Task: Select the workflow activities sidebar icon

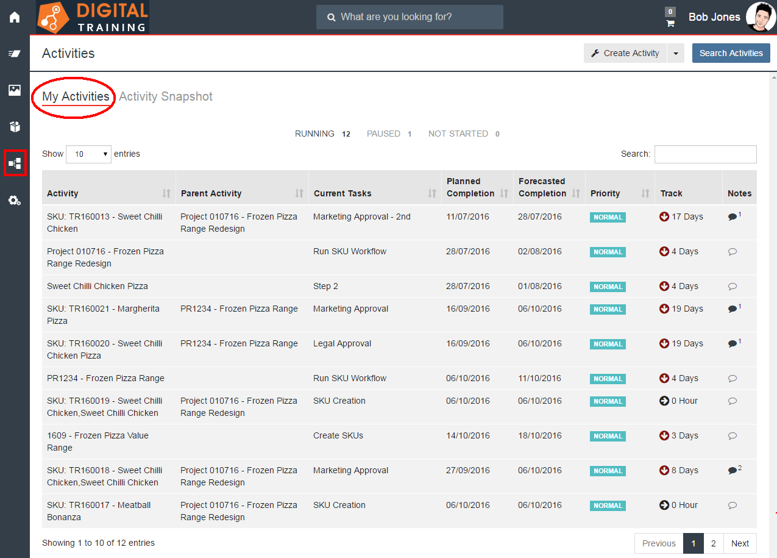Action: pos(15,163)
